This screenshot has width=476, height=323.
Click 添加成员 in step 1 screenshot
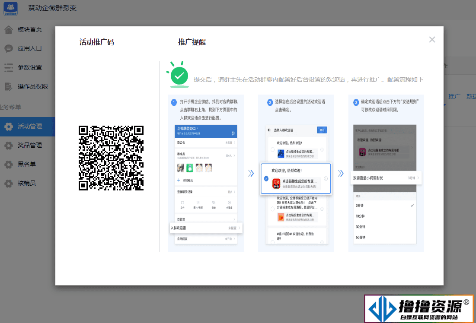pyautogui.click(x=185, y=180)
